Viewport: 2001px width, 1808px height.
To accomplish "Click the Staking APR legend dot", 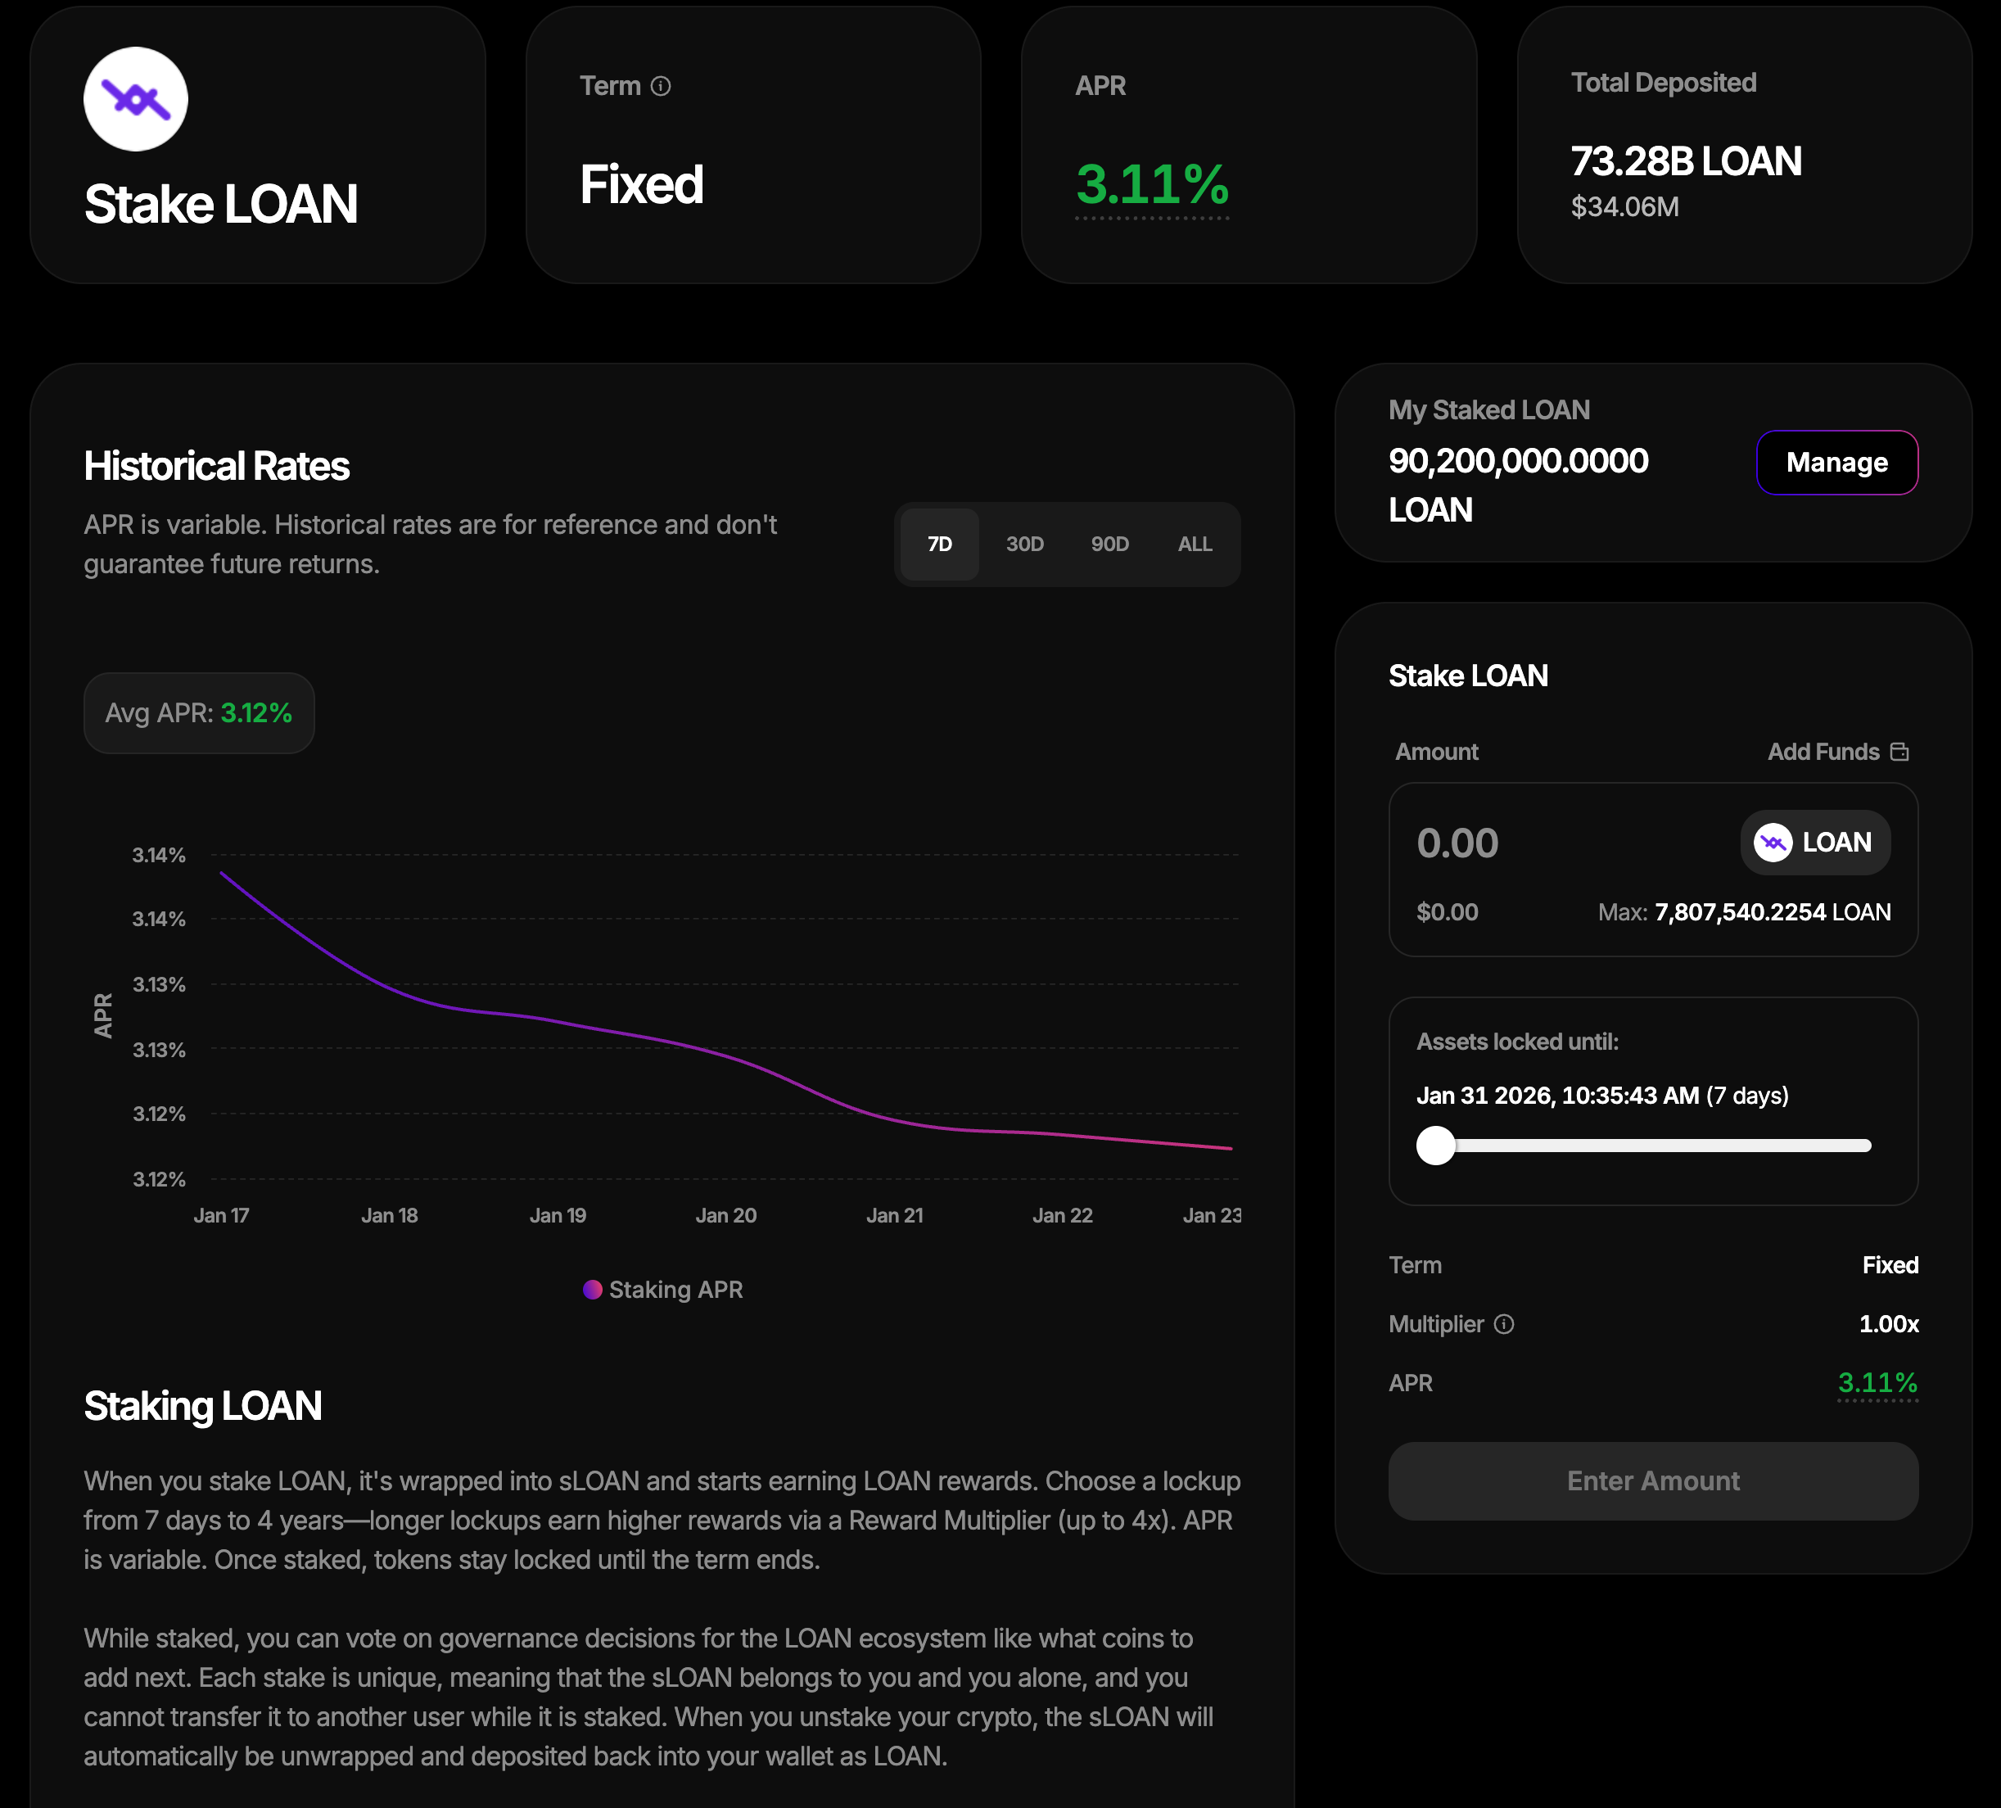I will click(x=593, y=1289).
